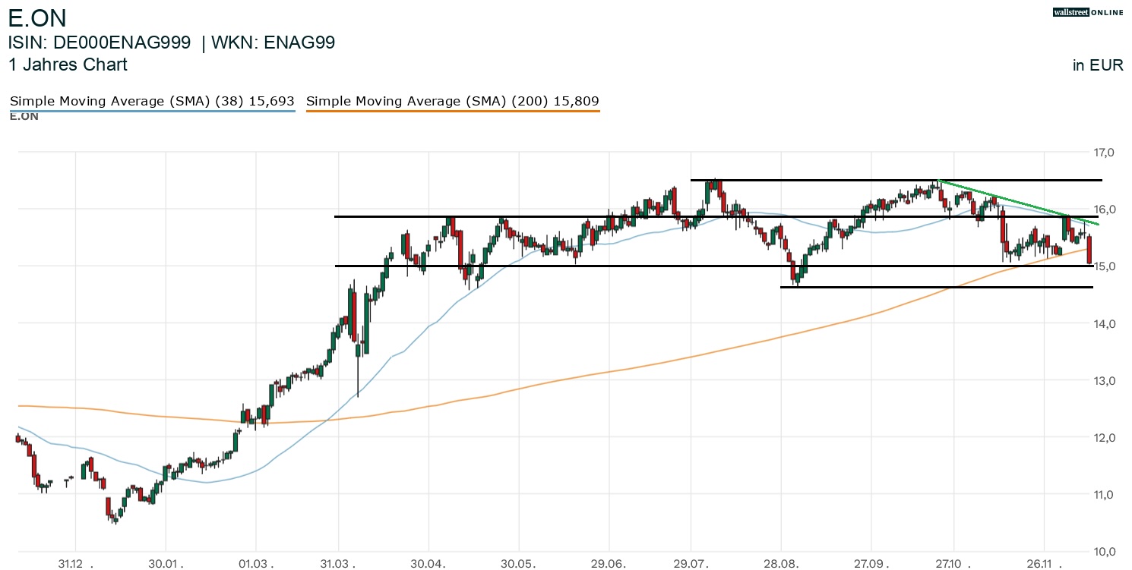Click the 10,0 price axis label
1132x570 pixels.
pyautogui.click(x=1104, y=552)
